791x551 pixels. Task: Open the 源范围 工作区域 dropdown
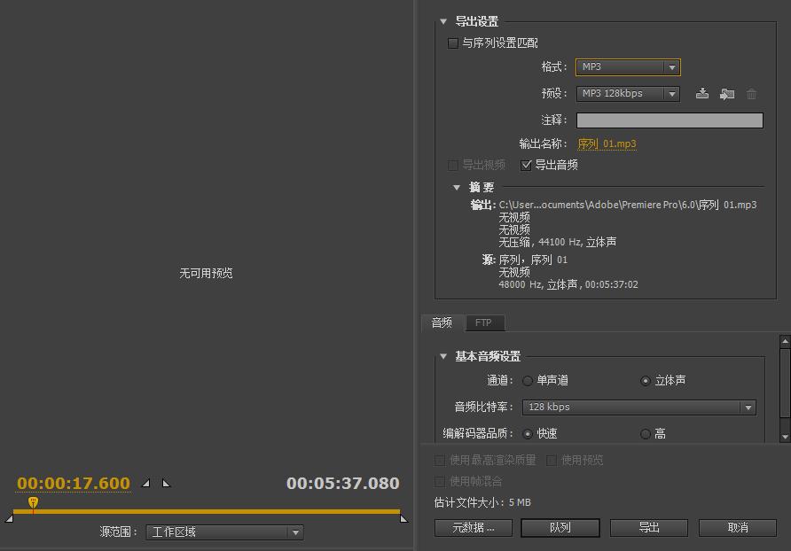(224, 532)
